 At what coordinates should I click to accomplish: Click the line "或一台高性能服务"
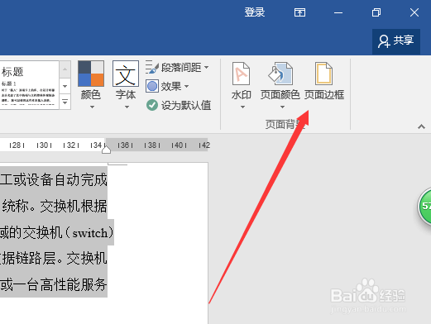pyautogui.click(x=54, y=284)
